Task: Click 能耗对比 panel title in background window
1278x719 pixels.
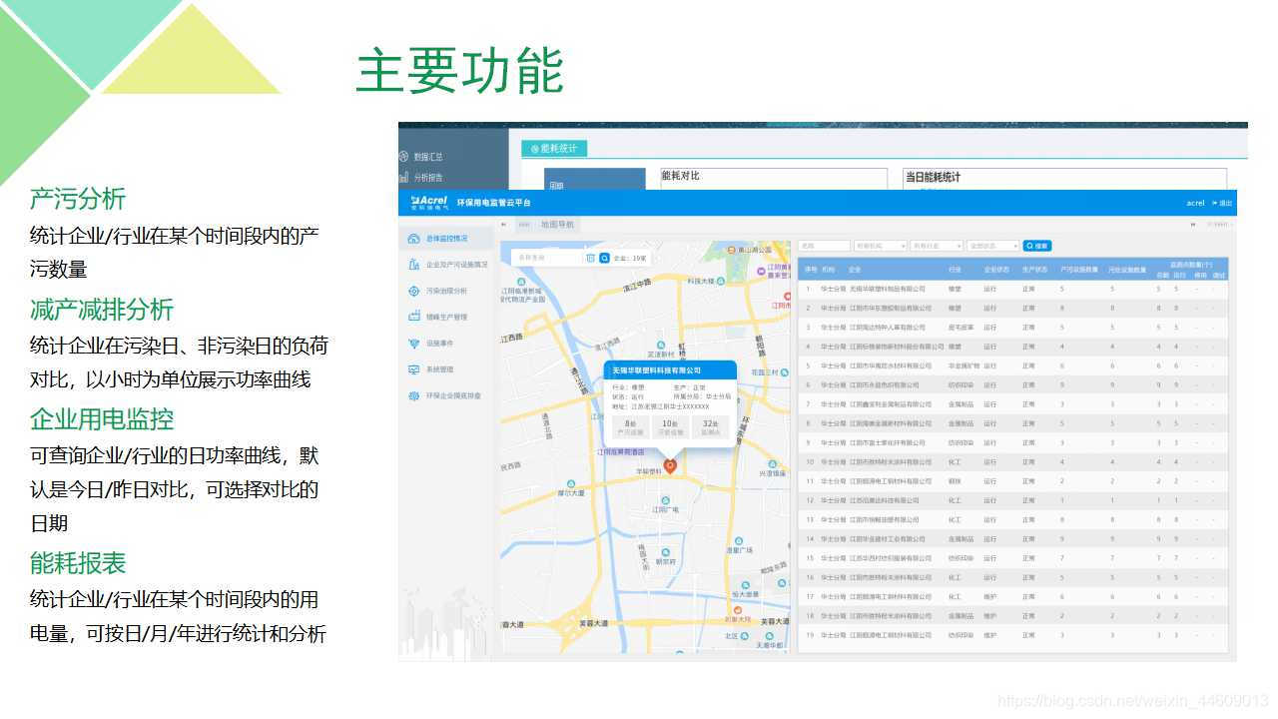Action: 680,176
